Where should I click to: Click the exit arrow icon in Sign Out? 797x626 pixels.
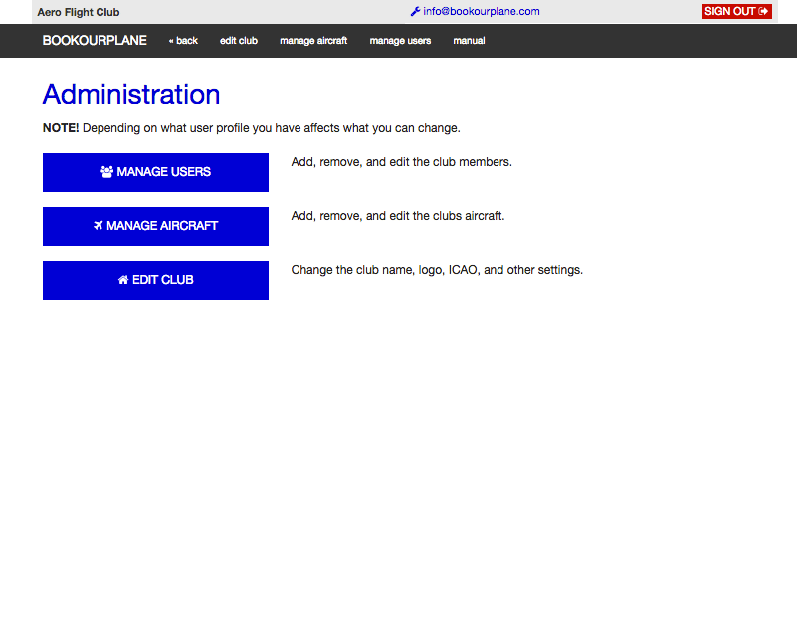coord(763,11)
